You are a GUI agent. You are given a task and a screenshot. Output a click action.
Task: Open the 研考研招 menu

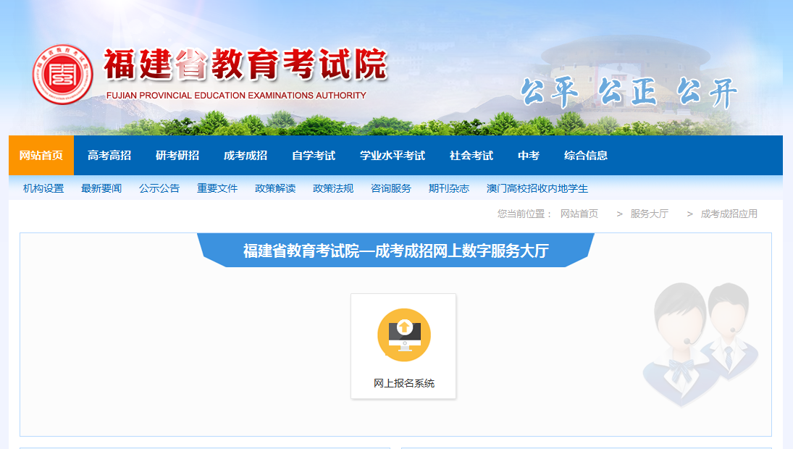pyautogui.click(x=177, y=155)
